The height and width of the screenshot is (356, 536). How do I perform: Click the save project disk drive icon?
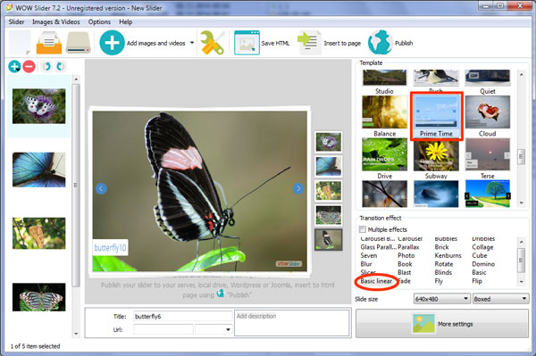click(x=79, y=43)
